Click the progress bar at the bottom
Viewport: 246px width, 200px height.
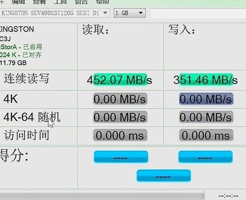(102, 195)
